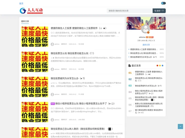This screenshot has height=138, width=185.
Task: Select the 最新文章 tab
Action: pos(25,21)
